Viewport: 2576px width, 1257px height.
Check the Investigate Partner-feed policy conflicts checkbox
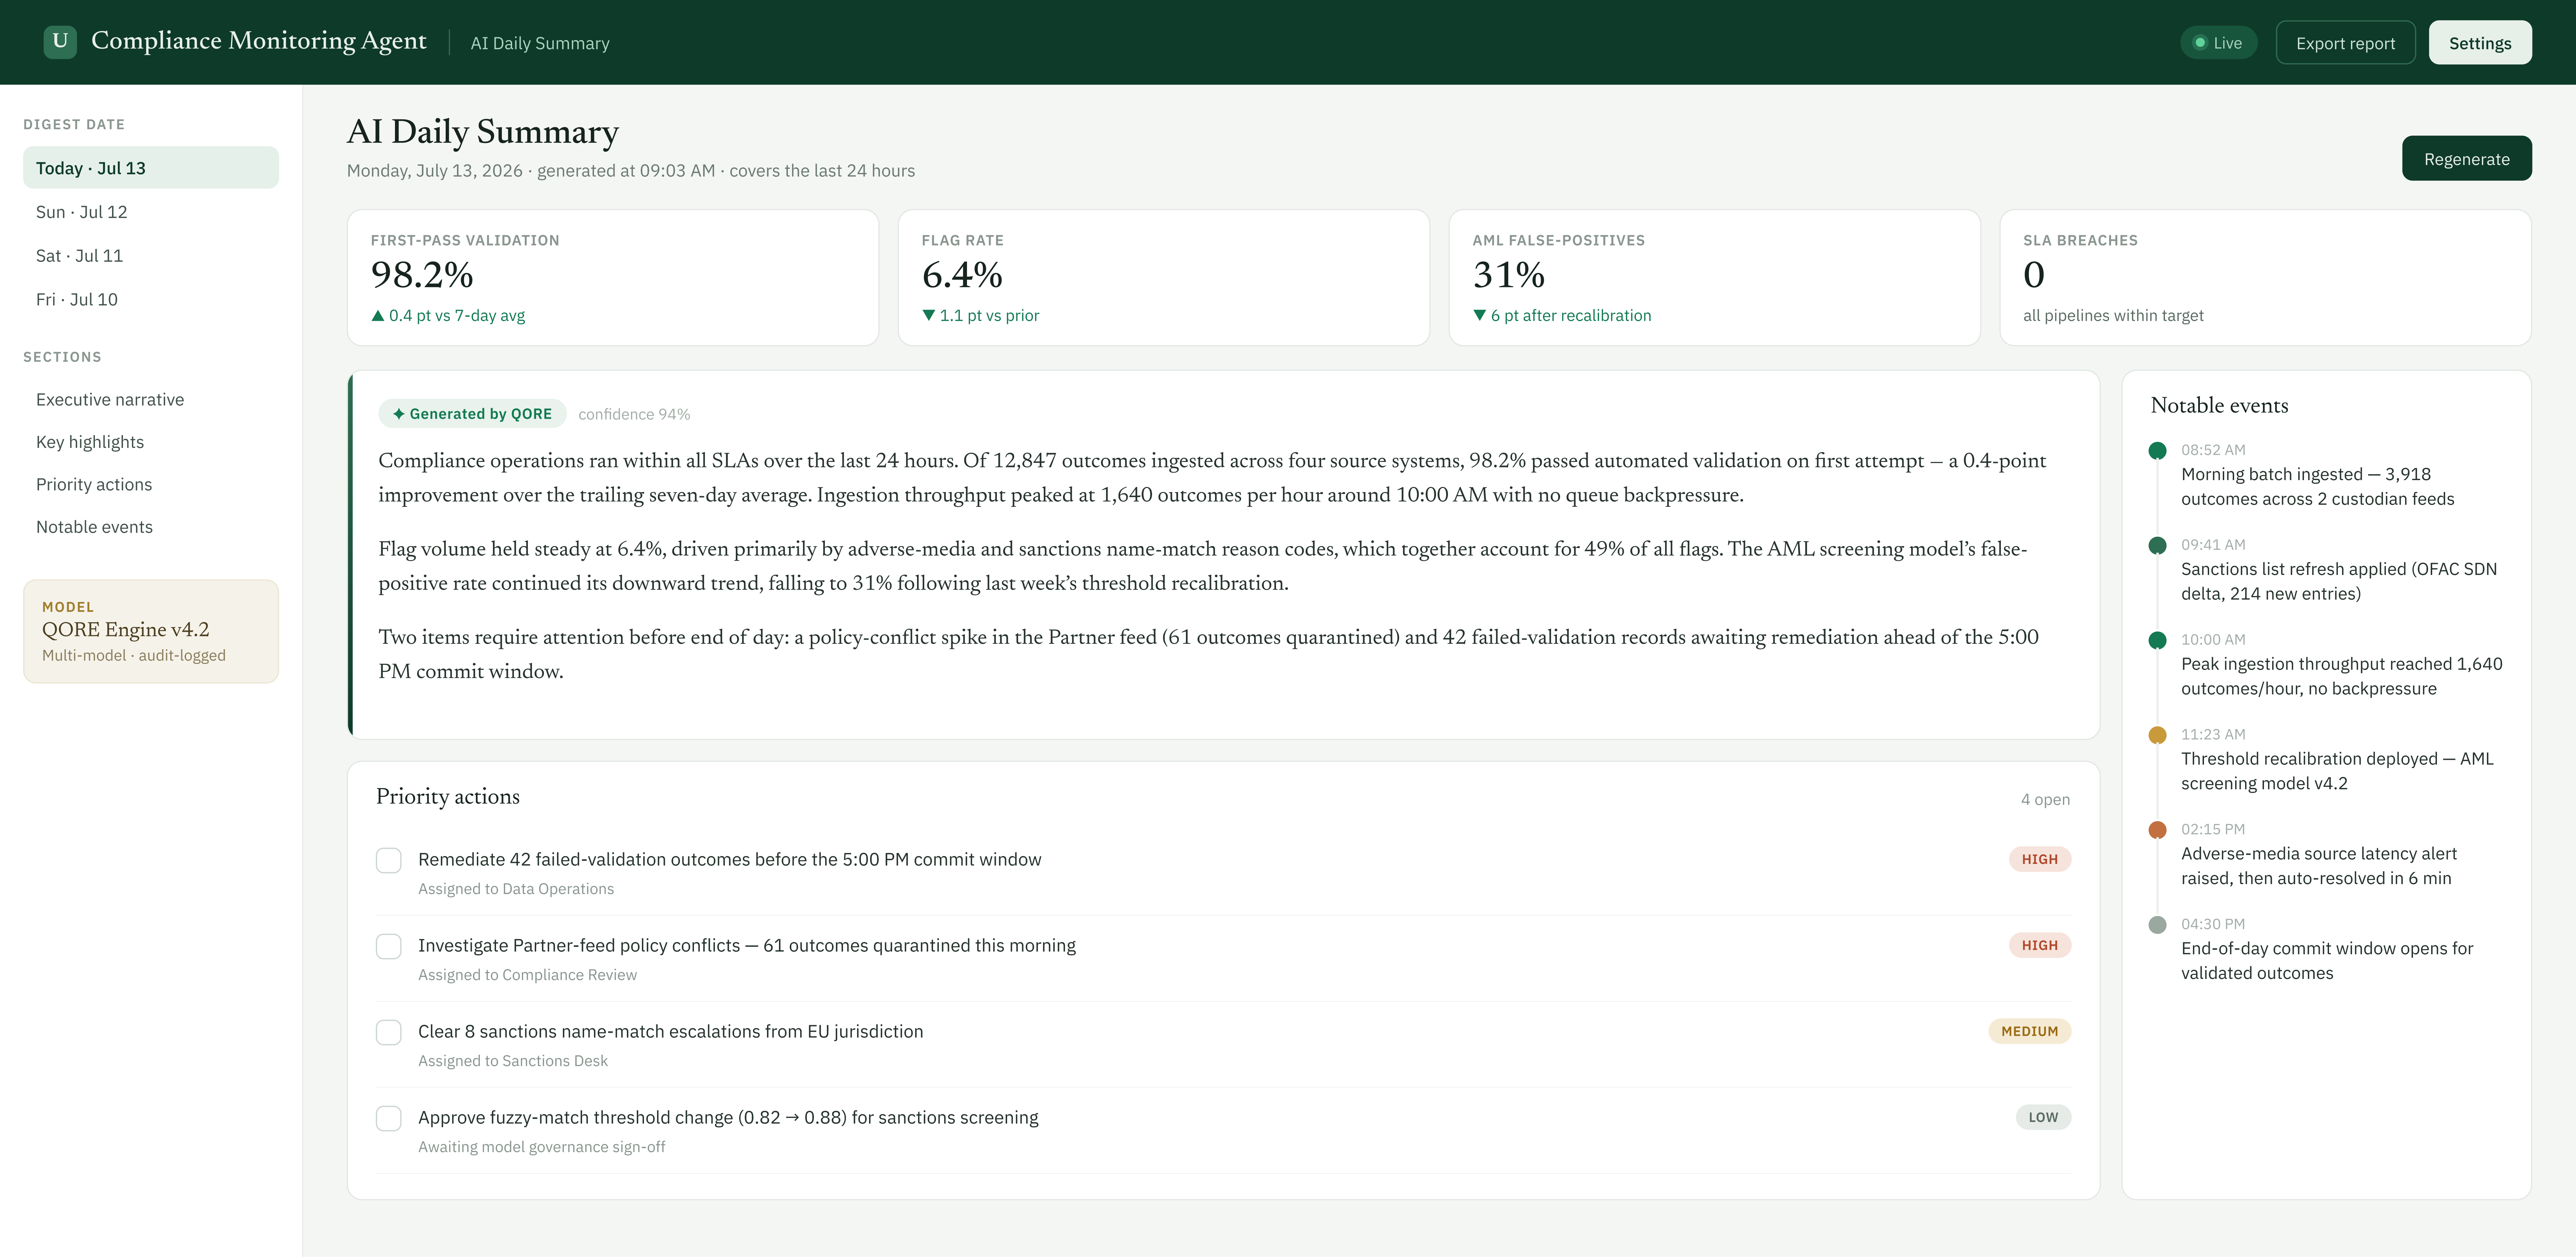click(x=389, y=946)
